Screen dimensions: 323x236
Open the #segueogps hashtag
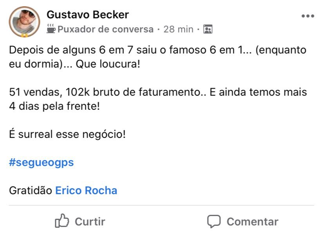41,163
